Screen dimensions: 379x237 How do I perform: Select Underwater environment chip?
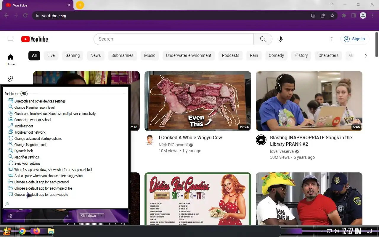click(x=189, y=55)
